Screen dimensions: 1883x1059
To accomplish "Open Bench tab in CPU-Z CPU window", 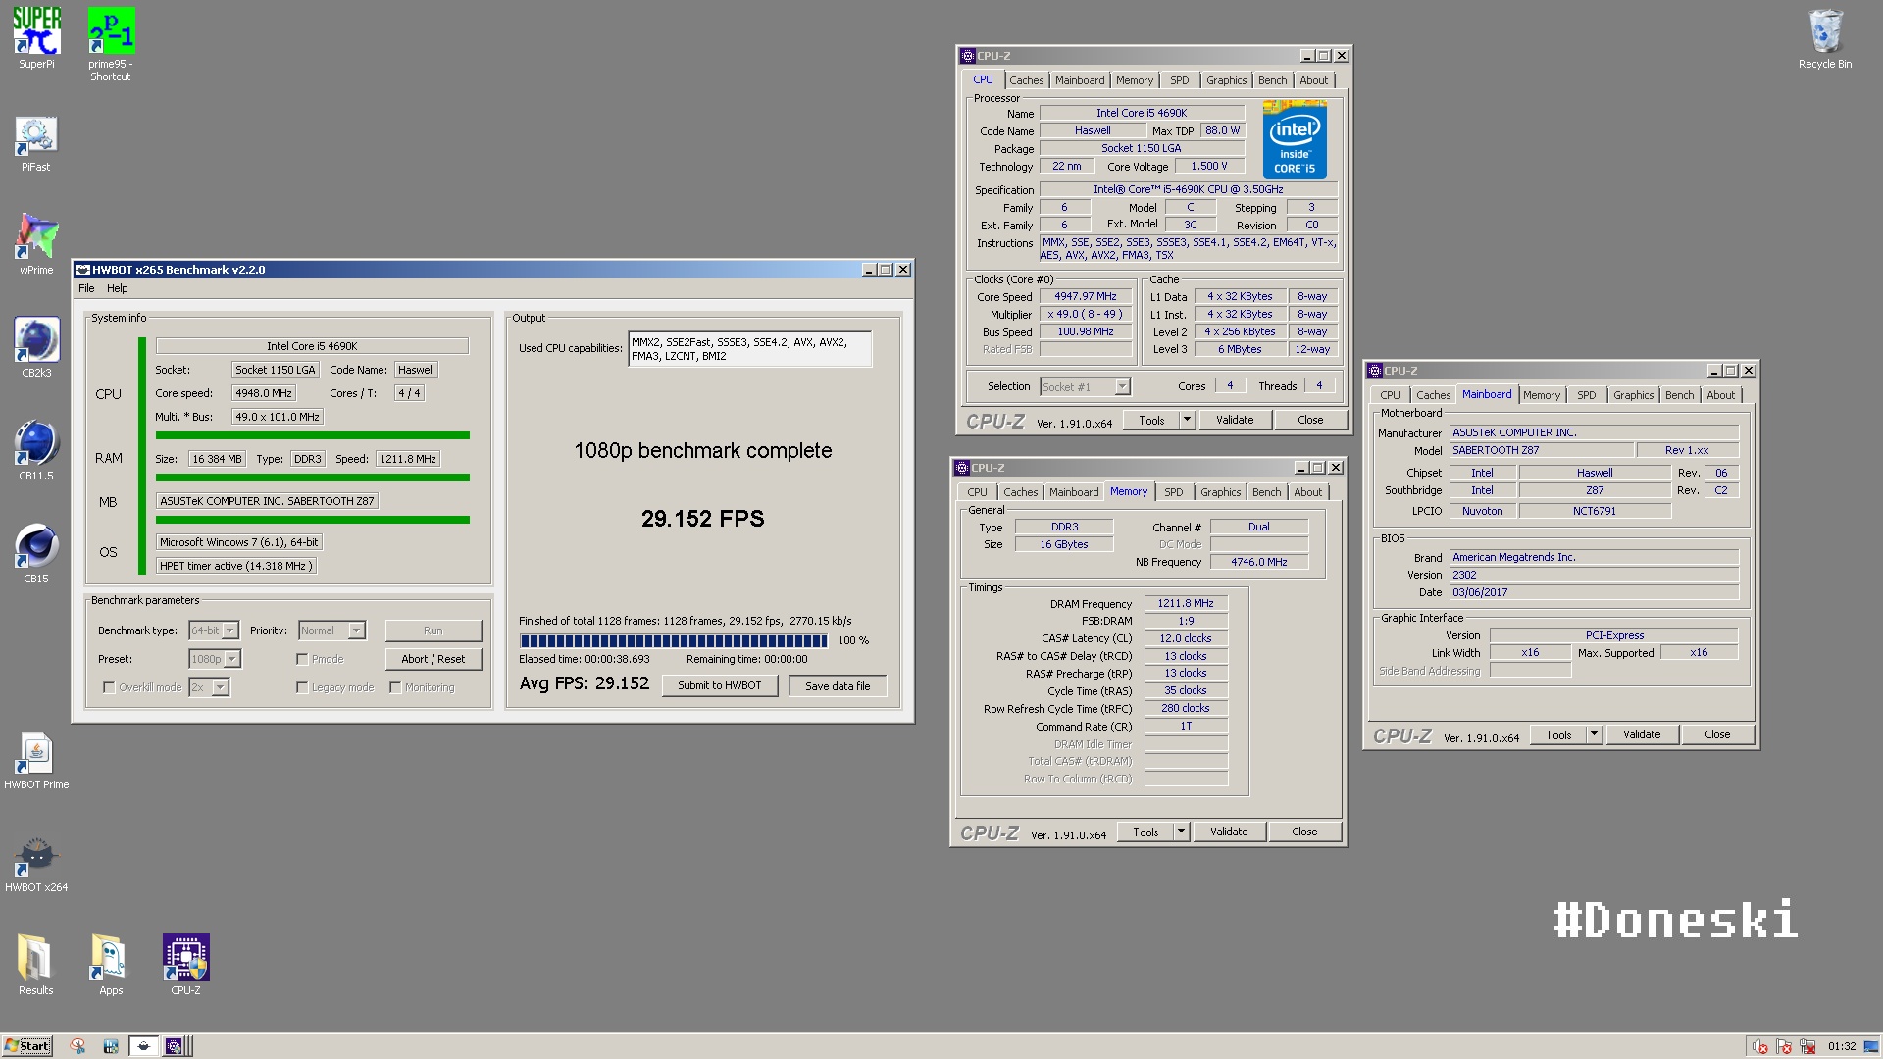I will (1272, 80).
